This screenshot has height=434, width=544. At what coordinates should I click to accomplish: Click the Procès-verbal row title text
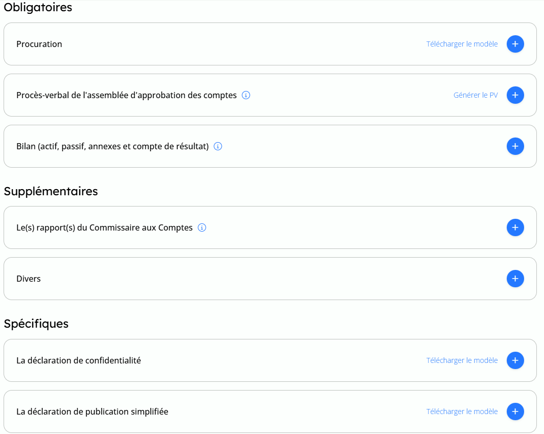126,95
